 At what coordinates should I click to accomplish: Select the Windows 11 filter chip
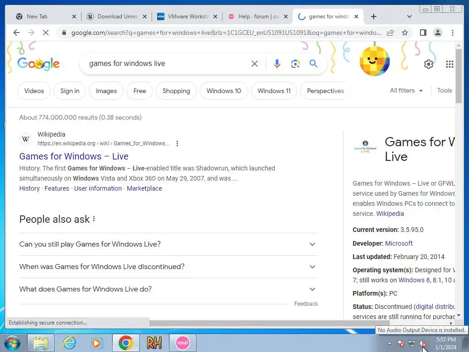tap(274, 91)
